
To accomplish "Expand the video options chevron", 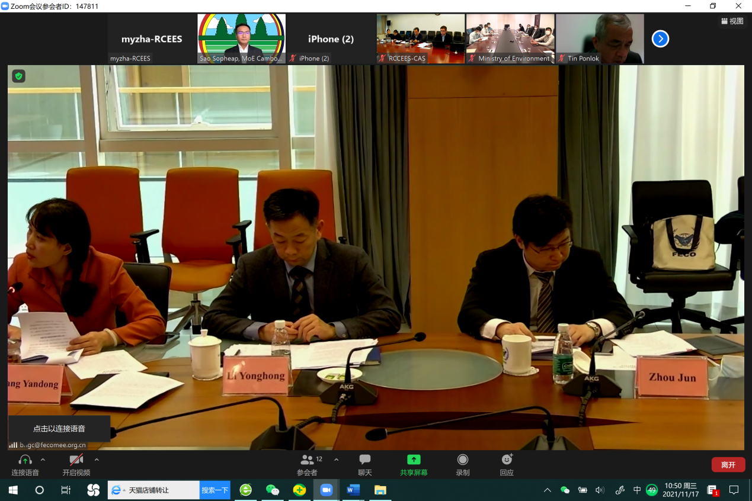I will point(97,460).
